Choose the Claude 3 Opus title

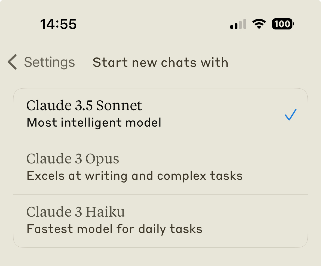73,159
